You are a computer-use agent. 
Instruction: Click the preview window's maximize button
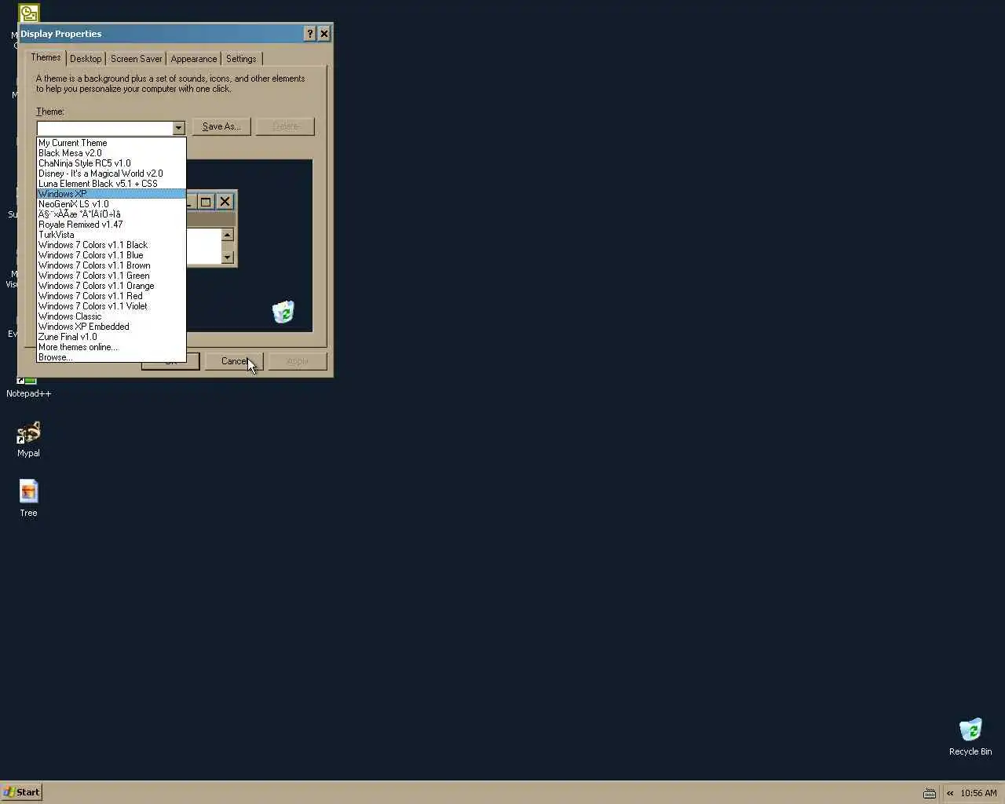click(x=206, y=202)
